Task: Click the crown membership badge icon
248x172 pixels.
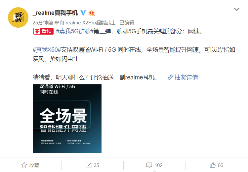Action: pyautogui.click(x=92, y=13)
